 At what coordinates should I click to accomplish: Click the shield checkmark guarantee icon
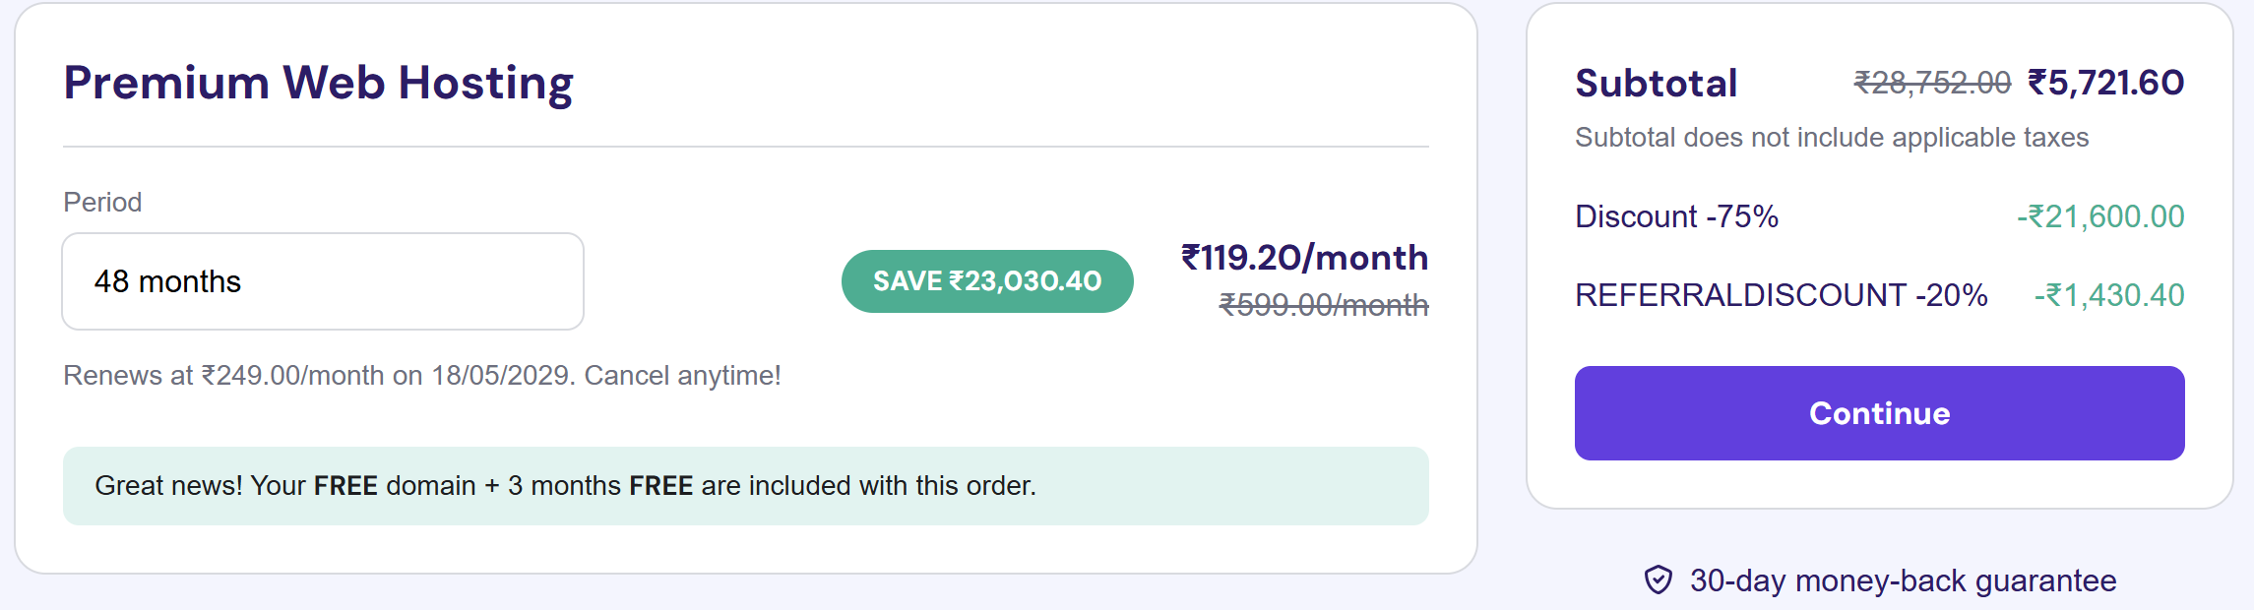point(1658,580)
